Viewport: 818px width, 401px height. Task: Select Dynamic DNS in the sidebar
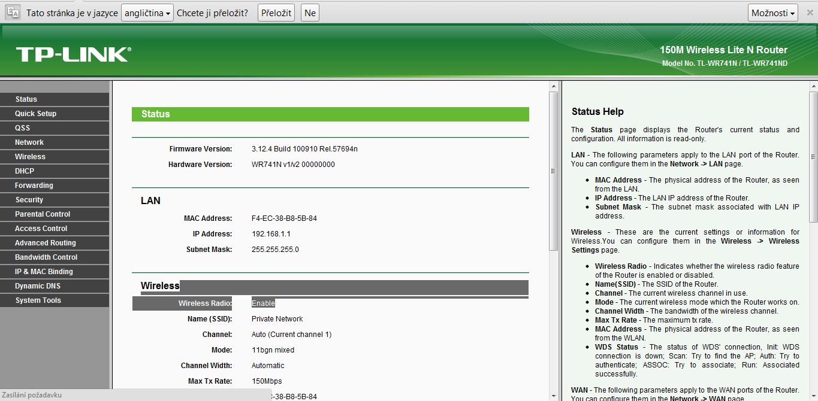pos(55,286)
